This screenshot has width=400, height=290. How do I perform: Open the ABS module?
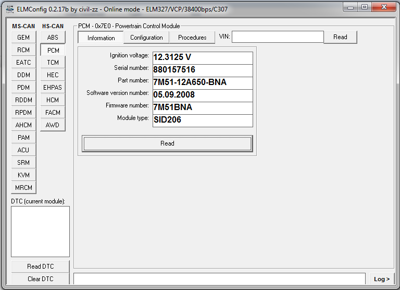tap(53, 38)
